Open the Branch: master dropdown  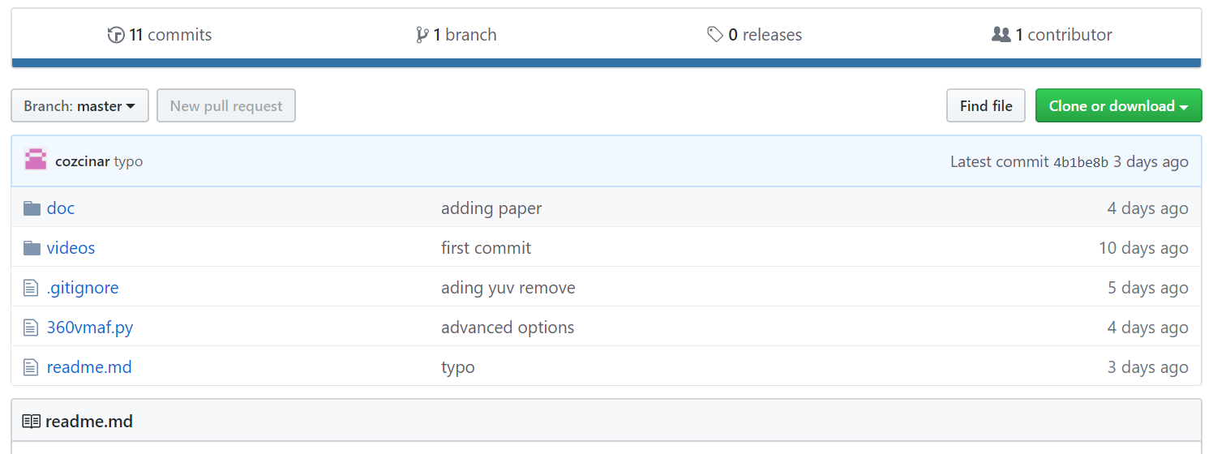click(79, 105)
